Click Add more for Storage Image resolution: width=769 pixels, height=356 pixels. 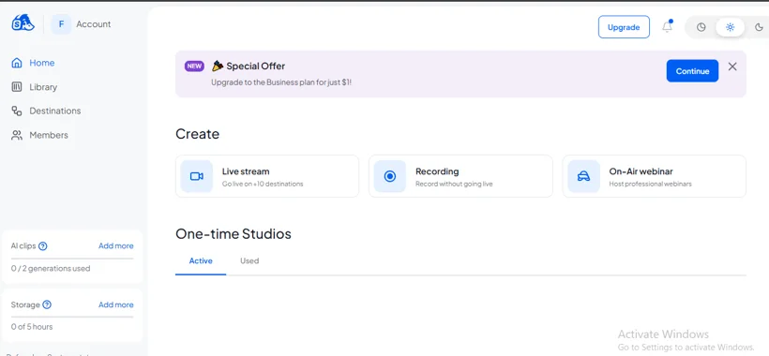click(x=115, y=304)
